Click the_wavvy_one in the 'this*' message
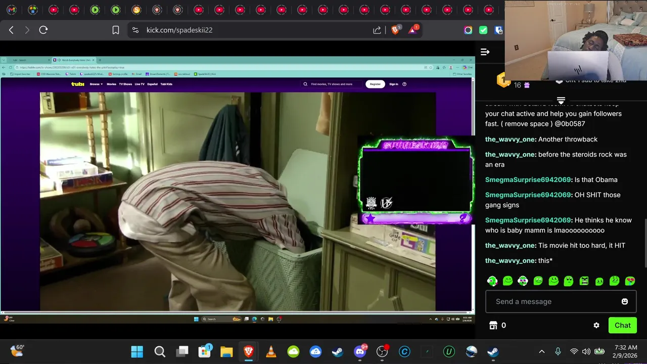Image resolution: width=647 pixels, height=364 pixels. 510,260
